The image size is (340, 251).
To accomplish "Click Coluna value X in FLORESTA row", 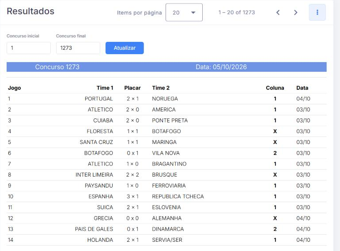I will coord(275,131).
